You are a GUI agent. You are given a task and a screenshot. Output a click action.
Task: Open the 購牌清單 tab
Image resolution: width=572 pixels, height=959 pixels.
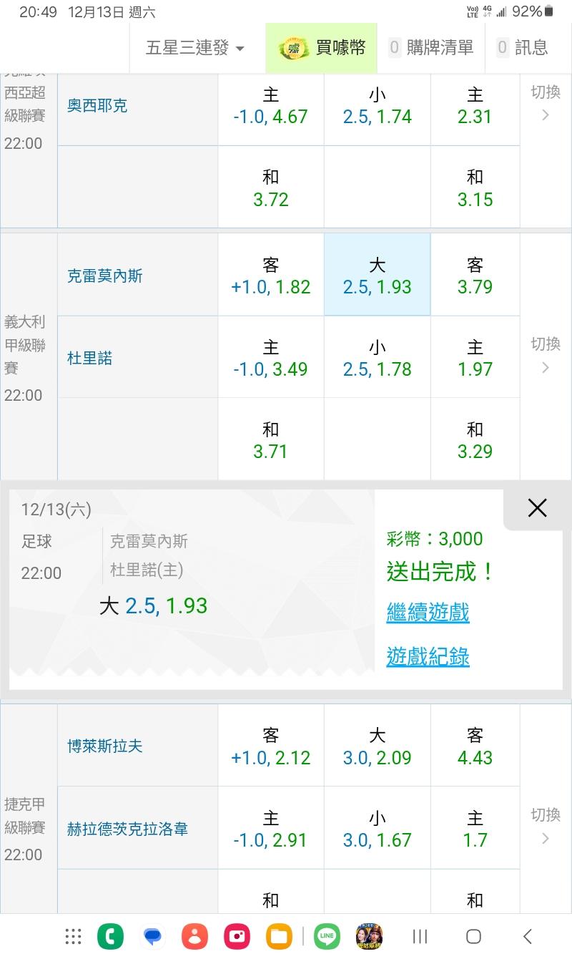tap(431, 48)
